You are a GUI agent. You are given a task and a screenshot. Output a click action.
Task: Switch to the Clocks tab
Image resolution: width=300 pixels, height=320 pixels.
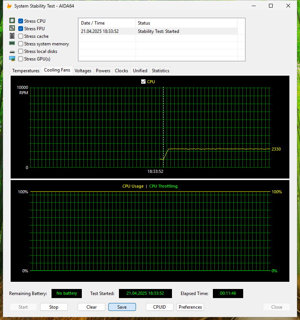(121, 71)
